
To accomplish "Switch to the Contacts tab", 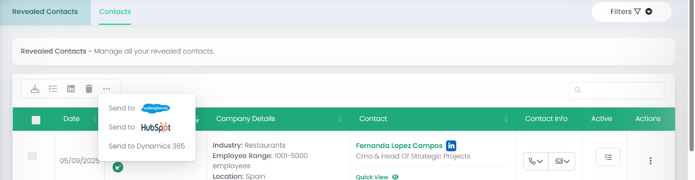I will (x=115, y=12).
